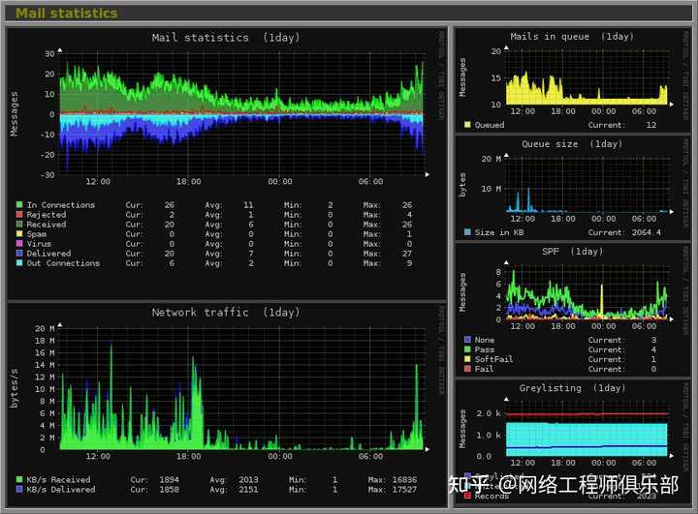
Task: Click the yellow SoftFail legend swatch
Action: click(x=467, y=359)
